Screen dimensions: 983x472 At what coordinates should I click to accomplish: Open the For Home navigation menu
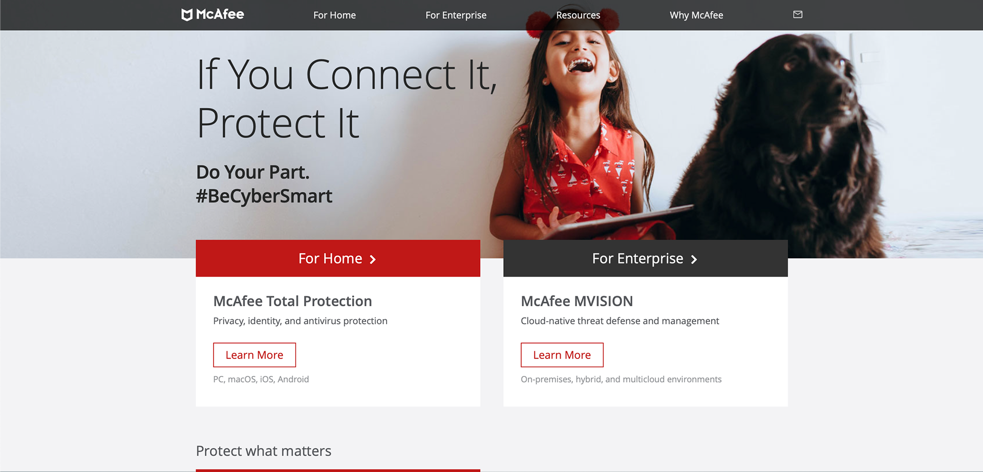coord(334,15)
